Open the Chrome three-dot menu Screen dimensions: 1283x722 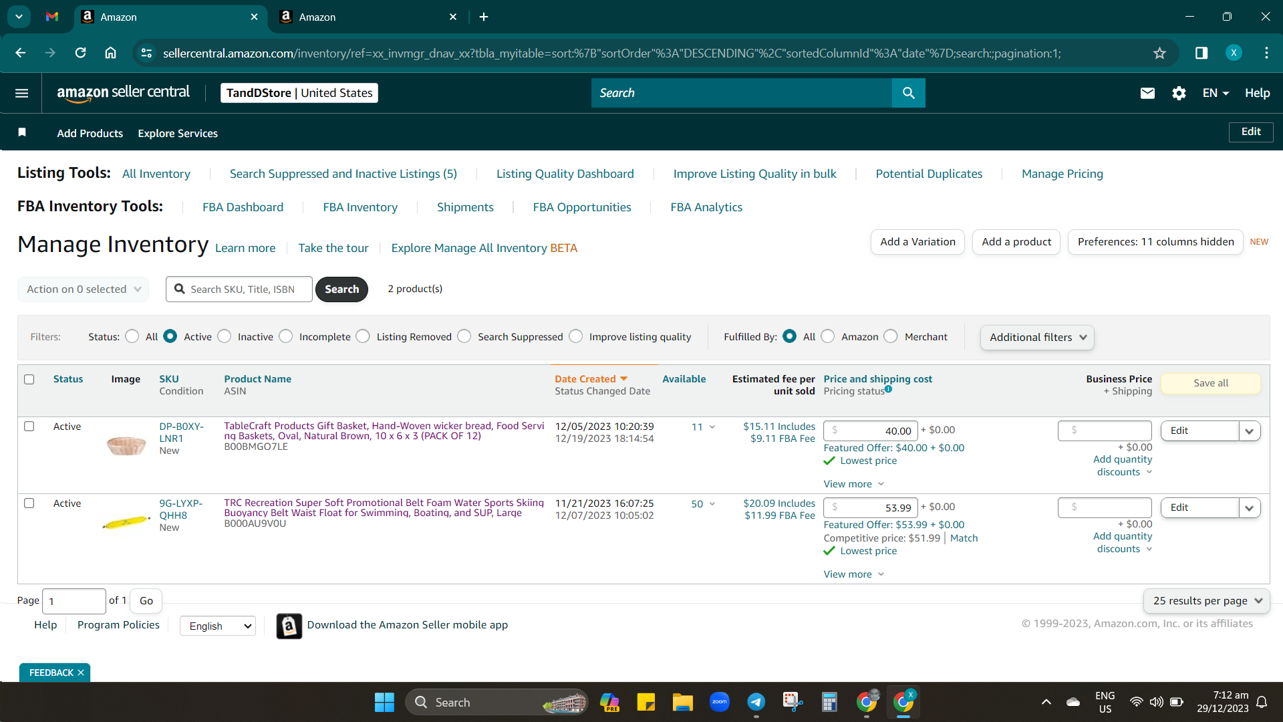[1266, 53]
